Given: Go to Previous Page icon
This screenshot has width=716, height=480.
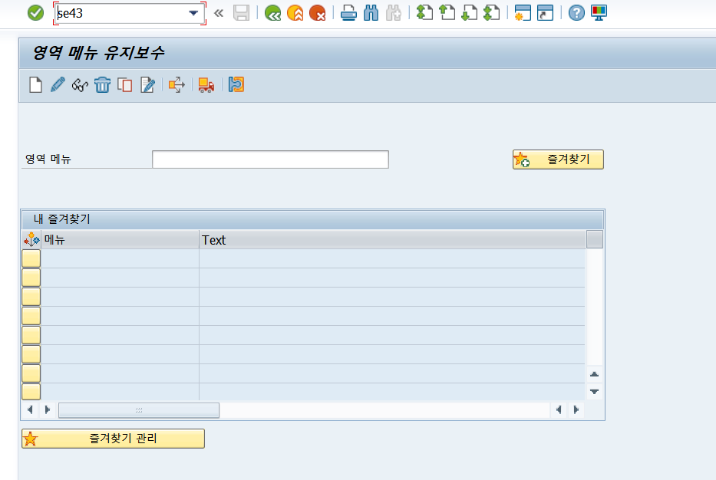Looking at the screenshot, I should [447, 13].
